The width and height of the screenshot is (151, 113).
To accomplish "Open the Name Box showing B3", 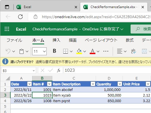I will pos(19,71).
